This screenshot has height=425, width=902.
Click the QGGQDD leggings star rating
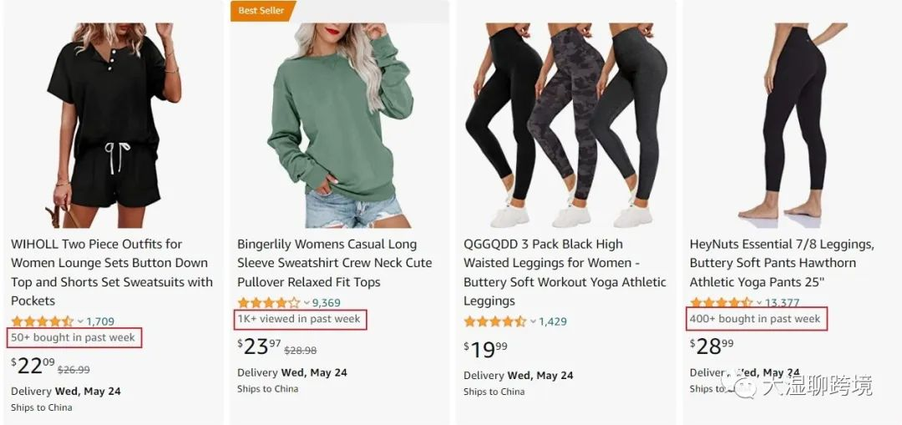pos(494,321)
